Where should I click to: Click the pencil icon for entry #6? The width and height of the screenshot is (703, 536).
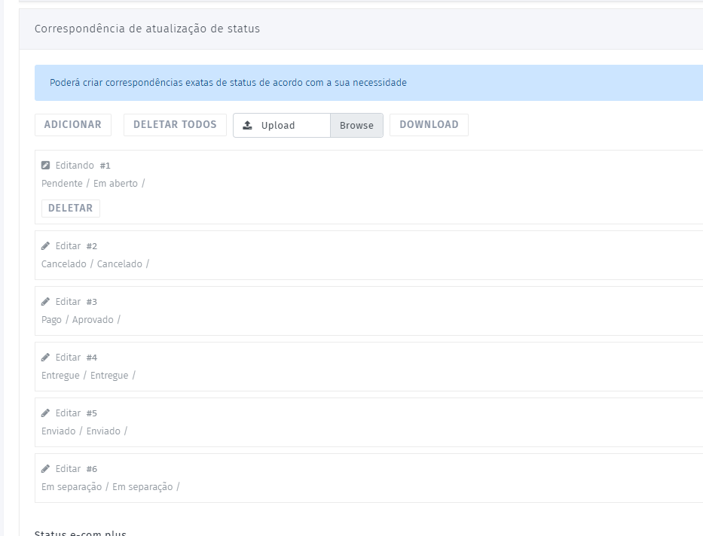coord(45,469)
